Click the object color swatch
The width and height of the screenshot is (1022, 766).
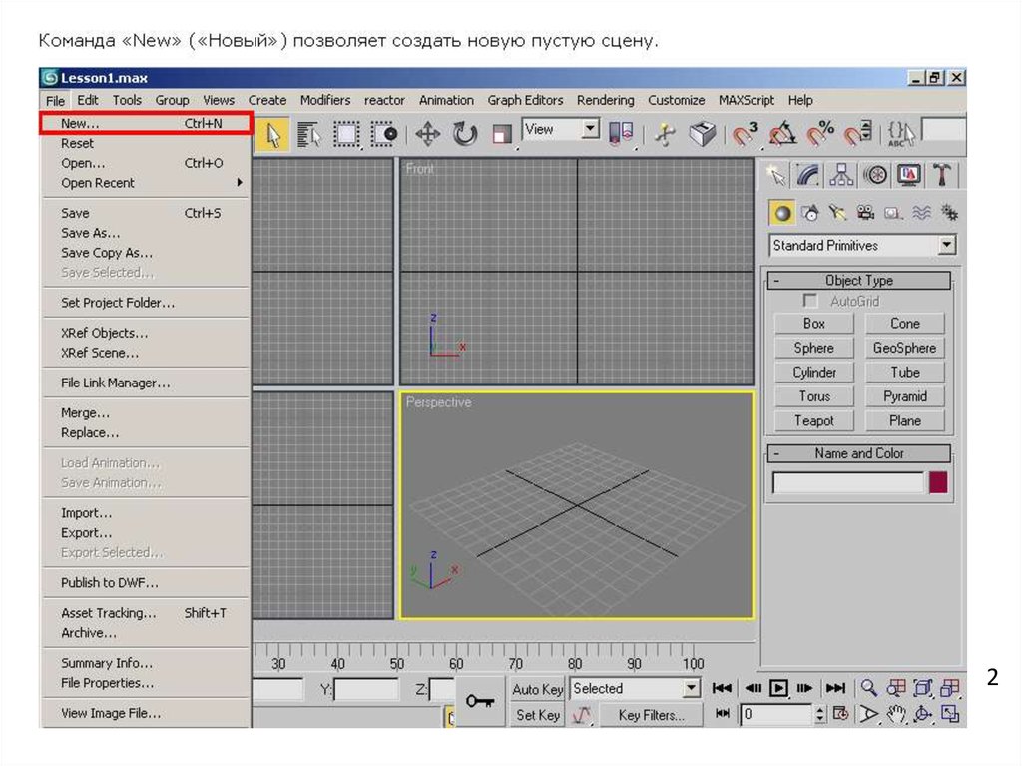point(938,483)
